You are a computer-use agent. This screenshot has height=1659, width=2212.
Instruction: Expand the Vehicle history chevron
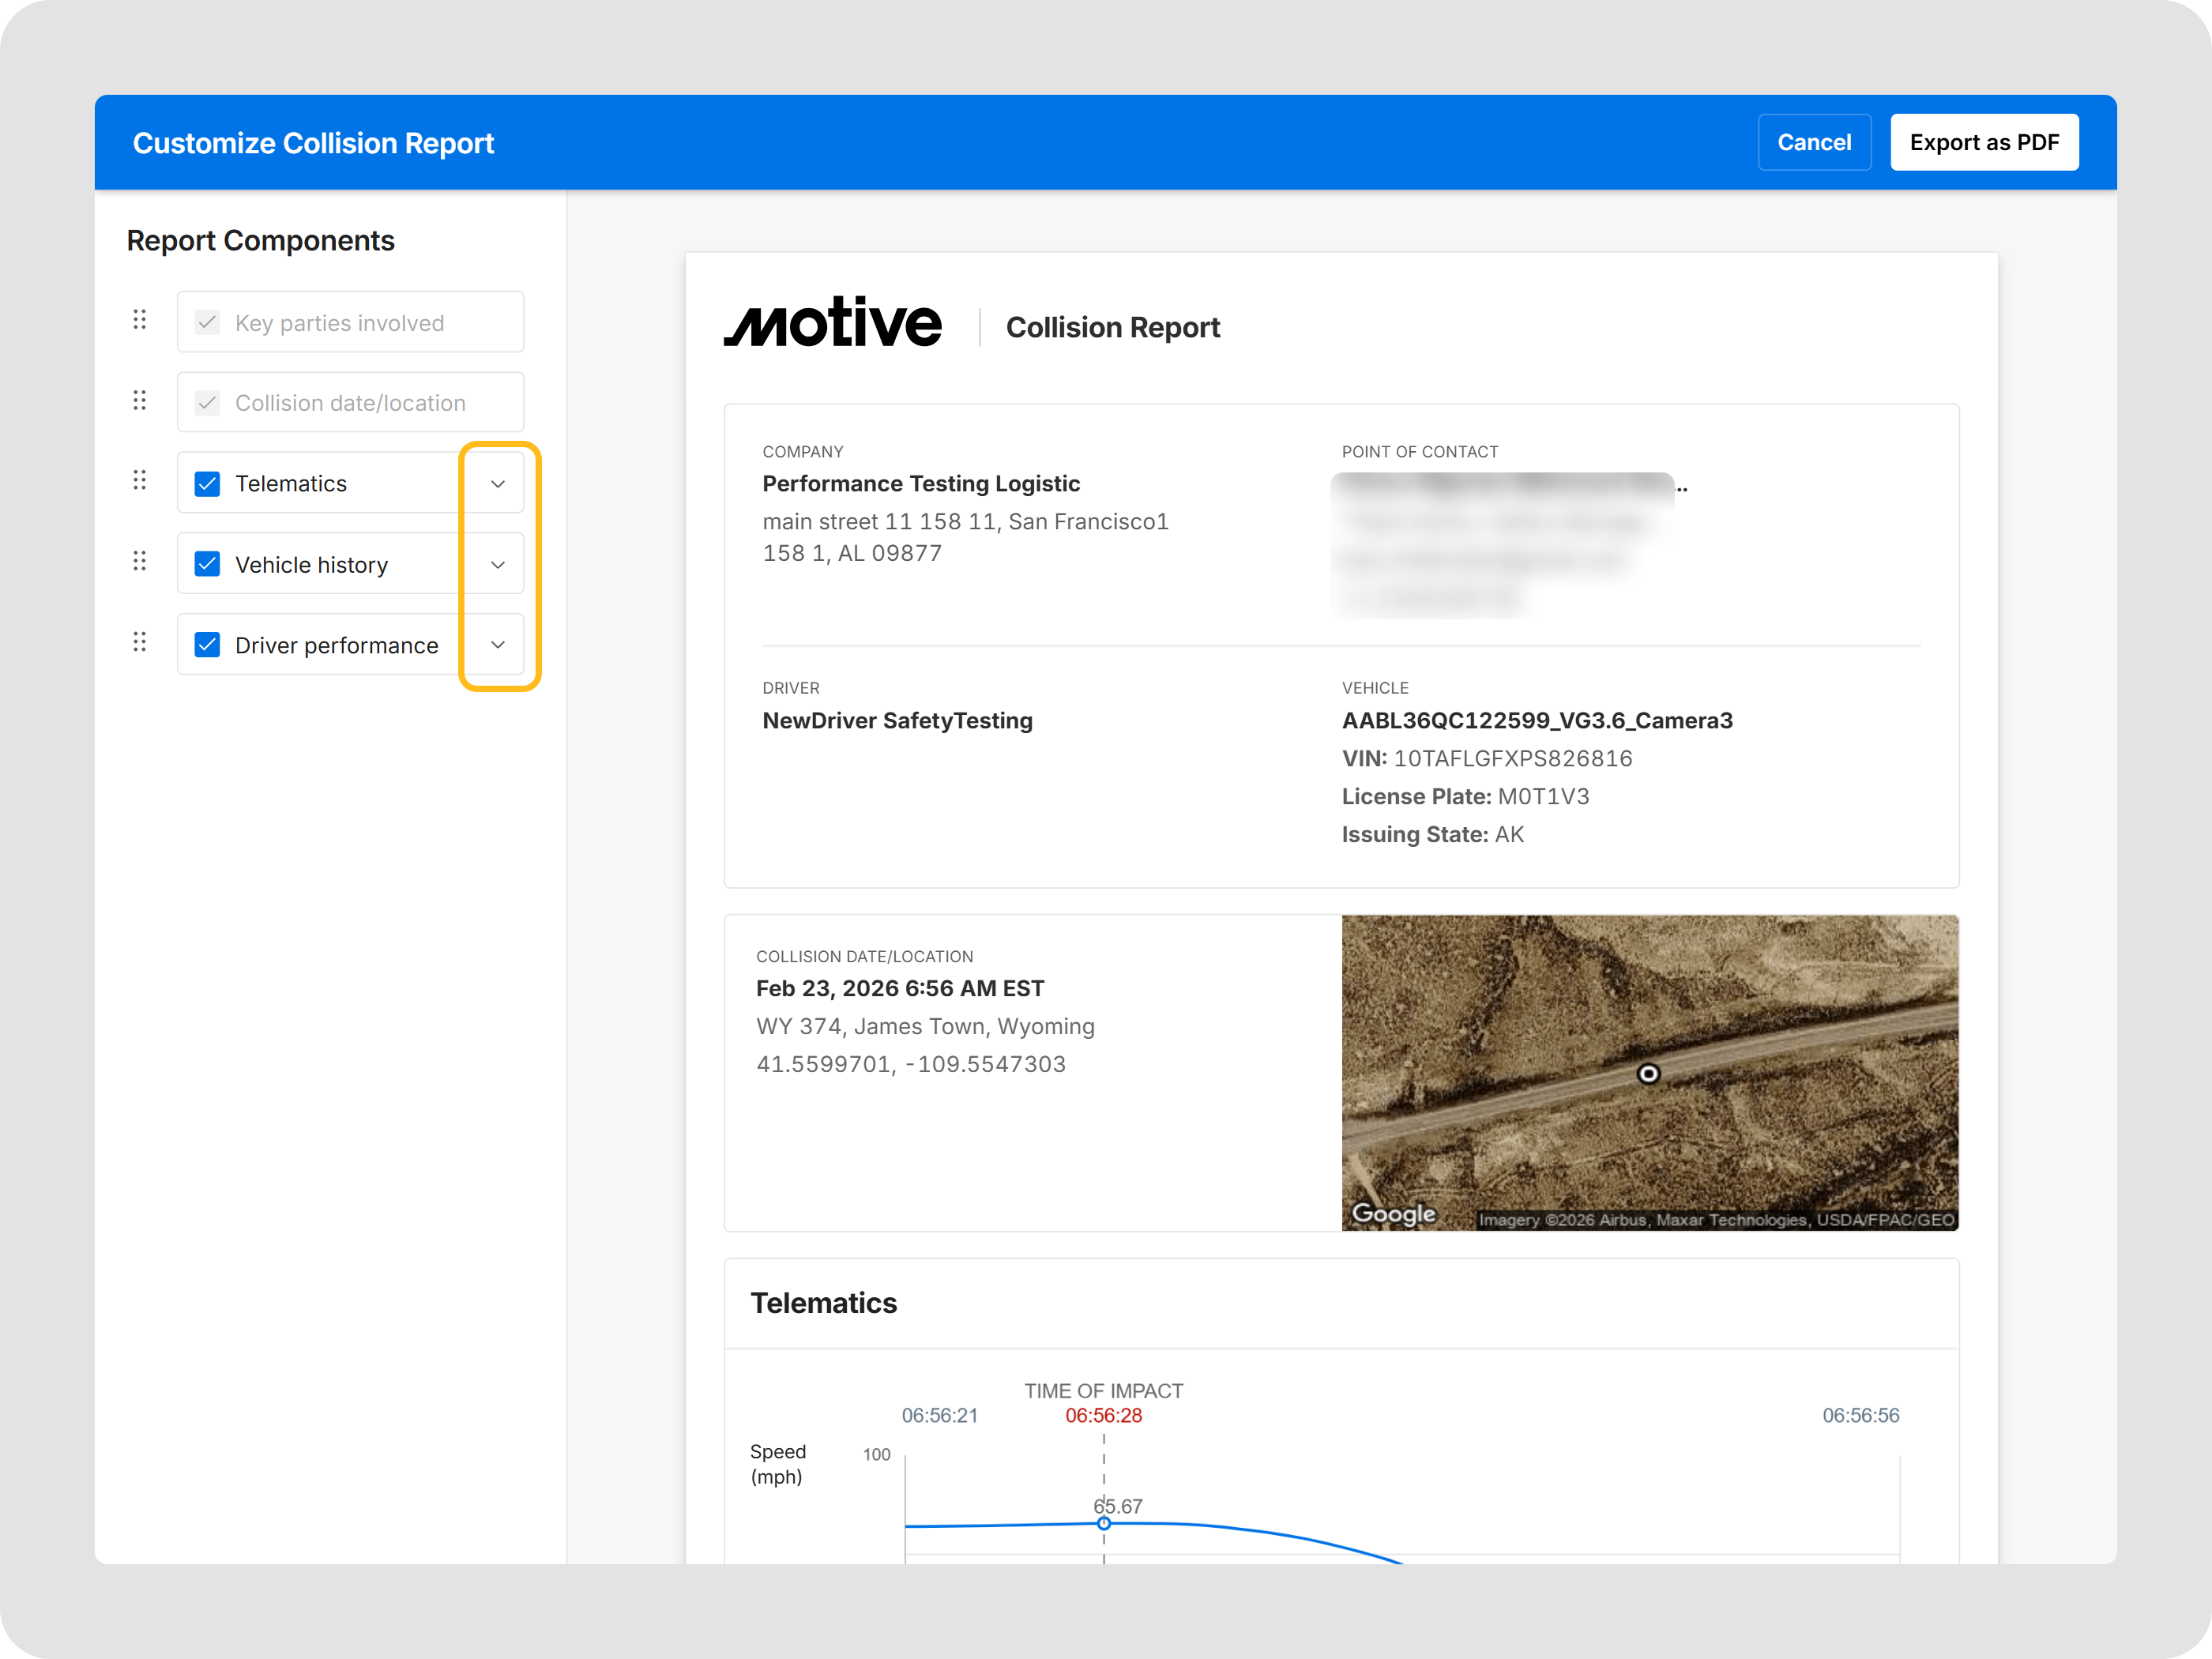498,565
